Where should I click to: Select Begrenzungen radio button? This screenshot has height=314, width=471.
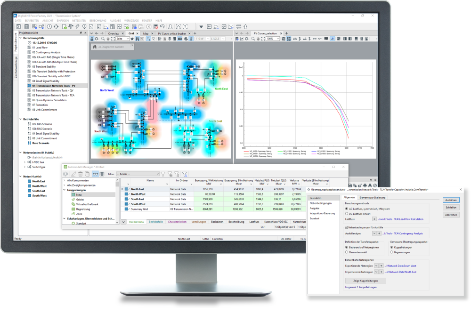point(392,252)
